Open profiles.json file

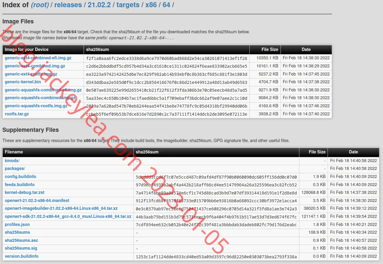17,224
